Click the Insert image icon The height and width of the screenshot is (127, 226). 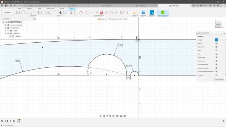tap(143, 12)
